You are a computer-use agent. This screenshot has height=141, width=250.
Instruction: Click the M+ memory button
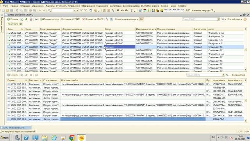point(122,11)
